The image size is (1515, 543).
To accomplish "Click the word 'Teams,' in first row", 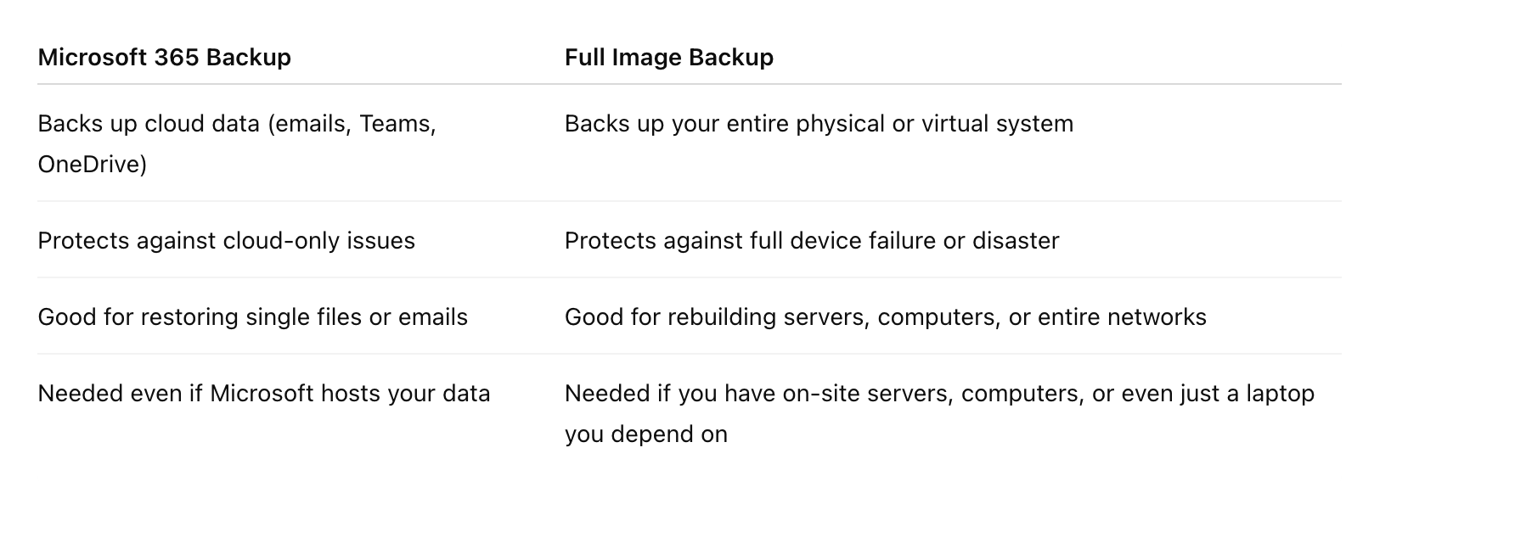I will click(397, 124).
